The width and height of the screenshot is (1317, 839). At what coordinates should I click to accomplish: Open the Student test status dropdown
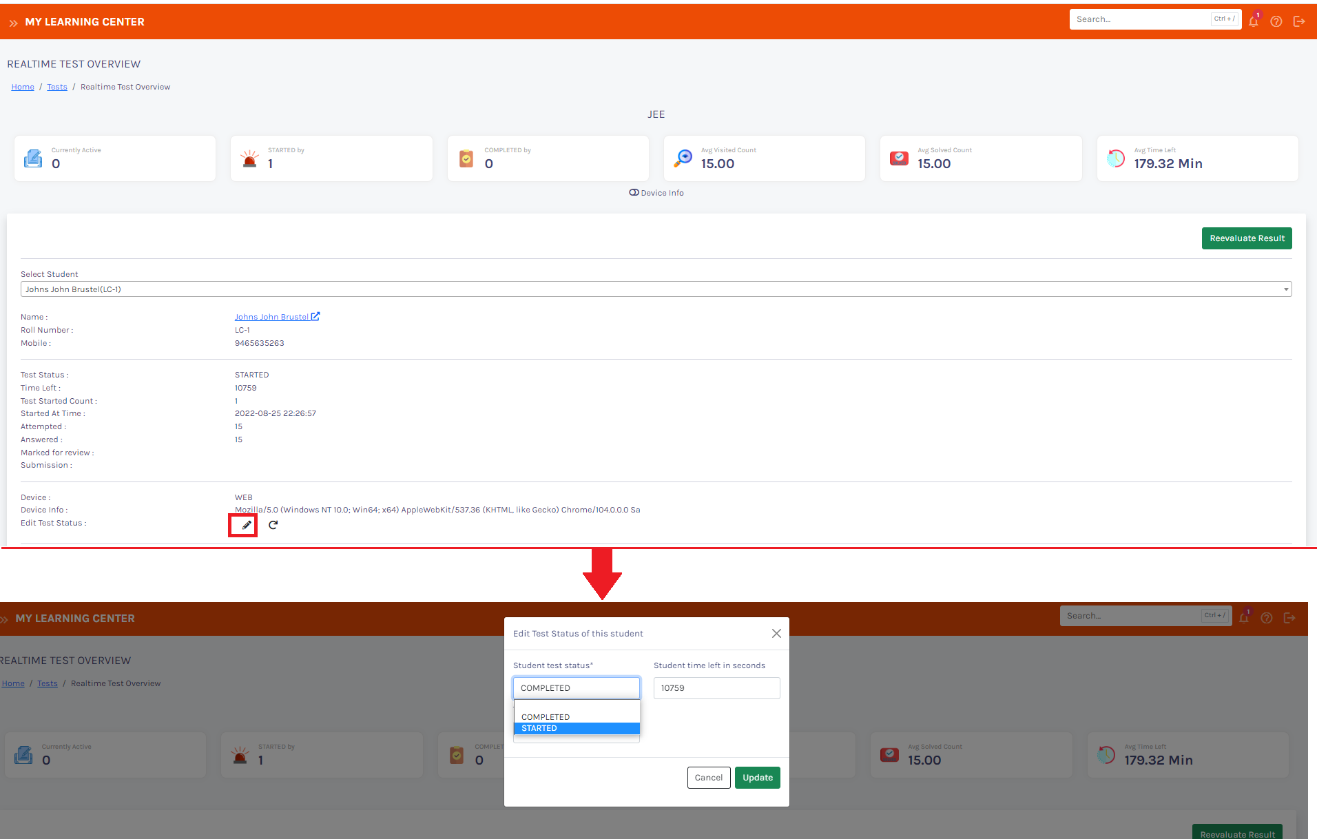[576, 688]
